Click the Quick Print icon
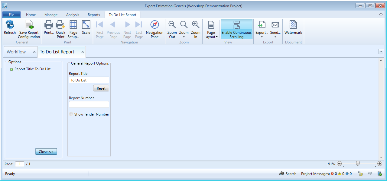Image resolution: width=387 pixels, height=181 pixels. point(60,25)
